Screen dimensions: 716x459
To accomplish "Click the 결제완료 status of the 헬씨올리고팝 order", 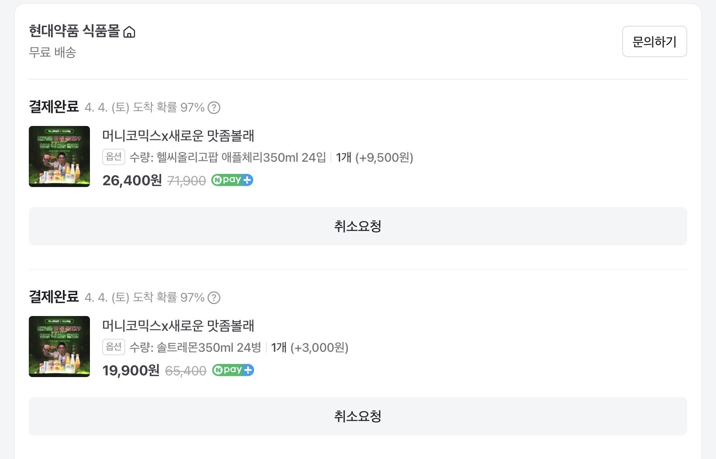I will click(x=54, y=107).
